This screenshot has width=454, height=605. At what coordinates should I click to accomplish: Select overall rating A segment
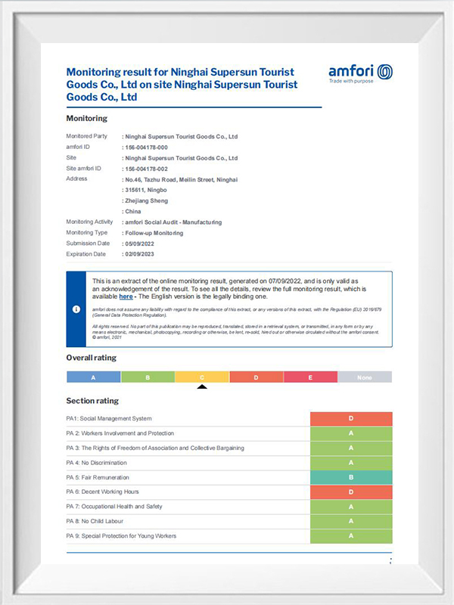click(93, 377)
